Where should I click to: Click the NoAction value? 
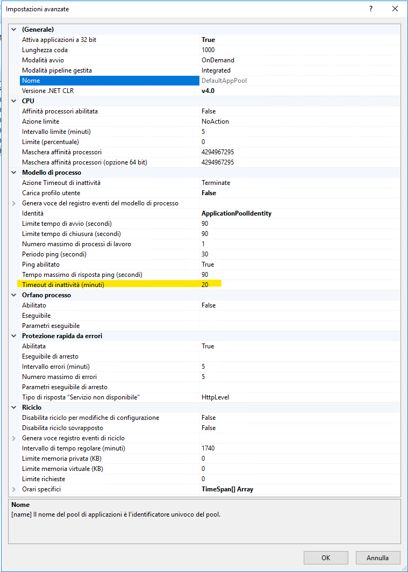[x=215, y=121]
